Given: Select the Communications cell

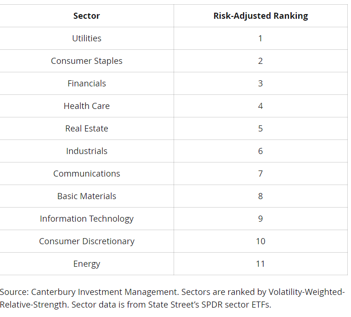Looking at the screenshot, I should point(87,174).
